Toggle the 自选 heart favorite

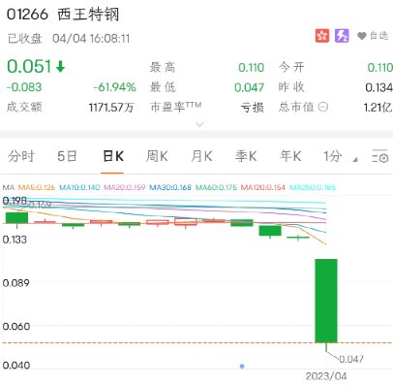point(373,36)
